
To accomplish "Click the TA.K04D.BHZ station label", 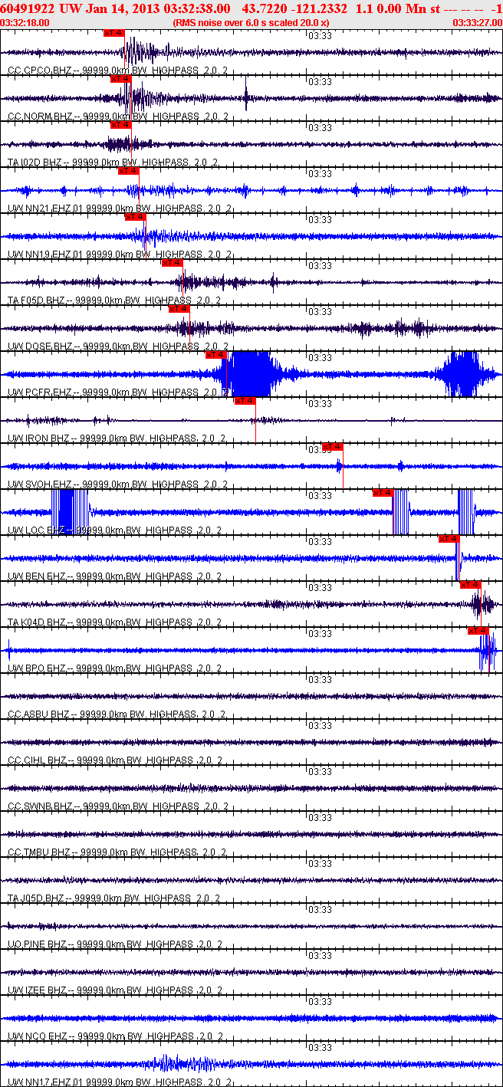I will [x=38, y=622].
